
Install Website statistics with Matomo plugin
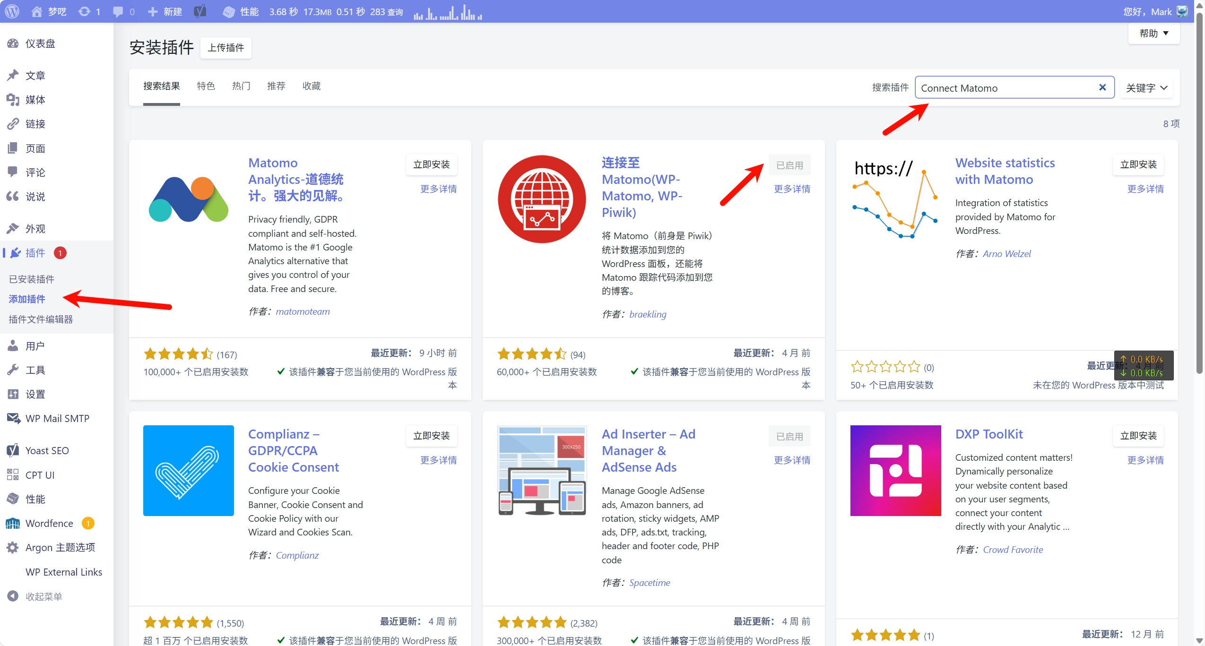[x=1138, y=164]
